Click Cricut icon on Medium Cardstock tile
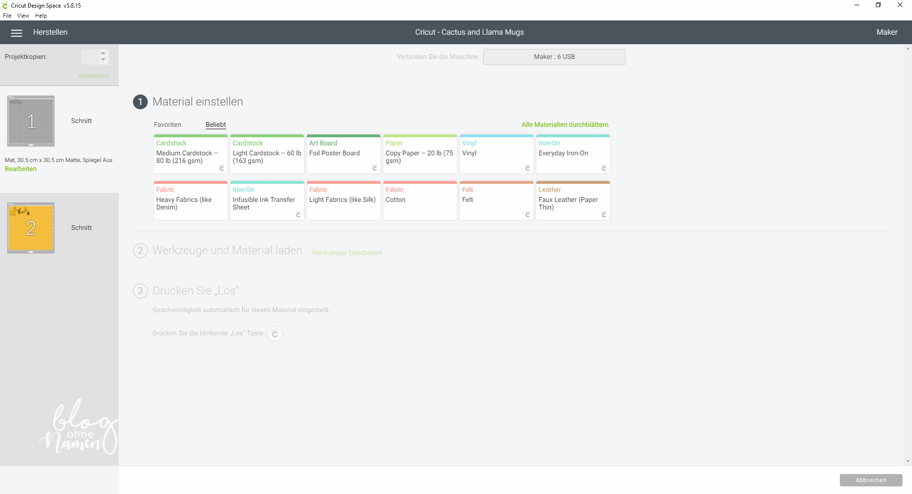The width and height of the screenshot is (912, 494). pos(221,168)
